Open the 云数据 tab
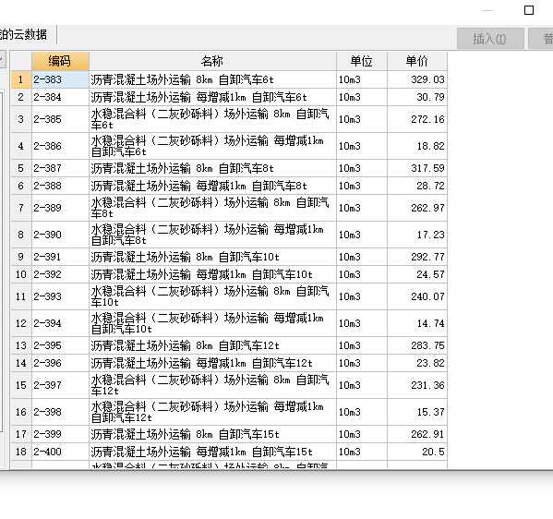553x519 pixels. click(x=24, y=34)
